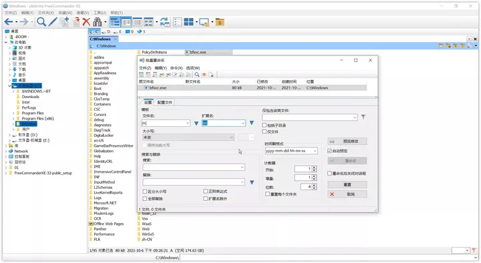The height and width of the screenshot is (263, 481).
Task: Switch to details list view icon
Action: [x=115, y=22]
